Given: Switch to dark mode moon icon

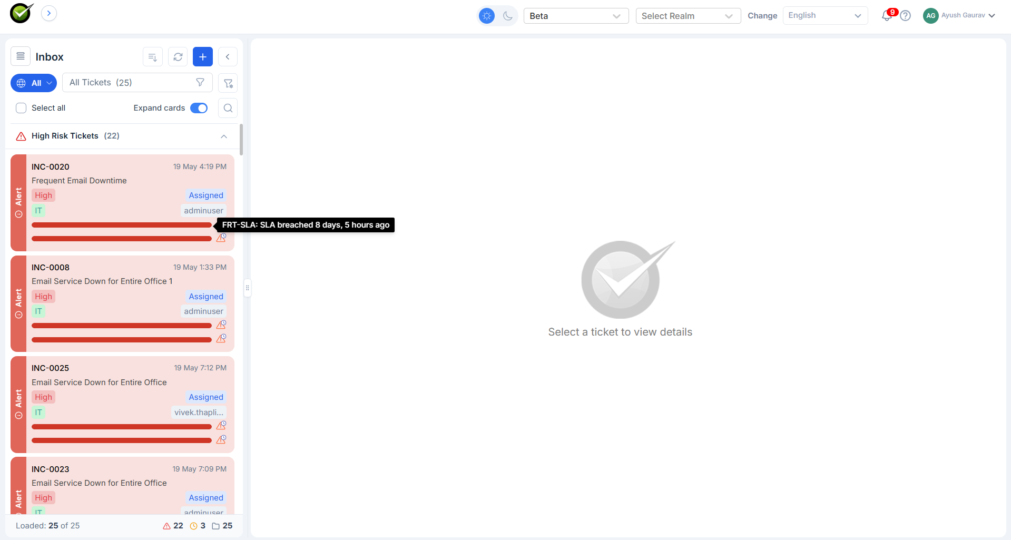Looking at the screenshot, I should click(508, 16).
